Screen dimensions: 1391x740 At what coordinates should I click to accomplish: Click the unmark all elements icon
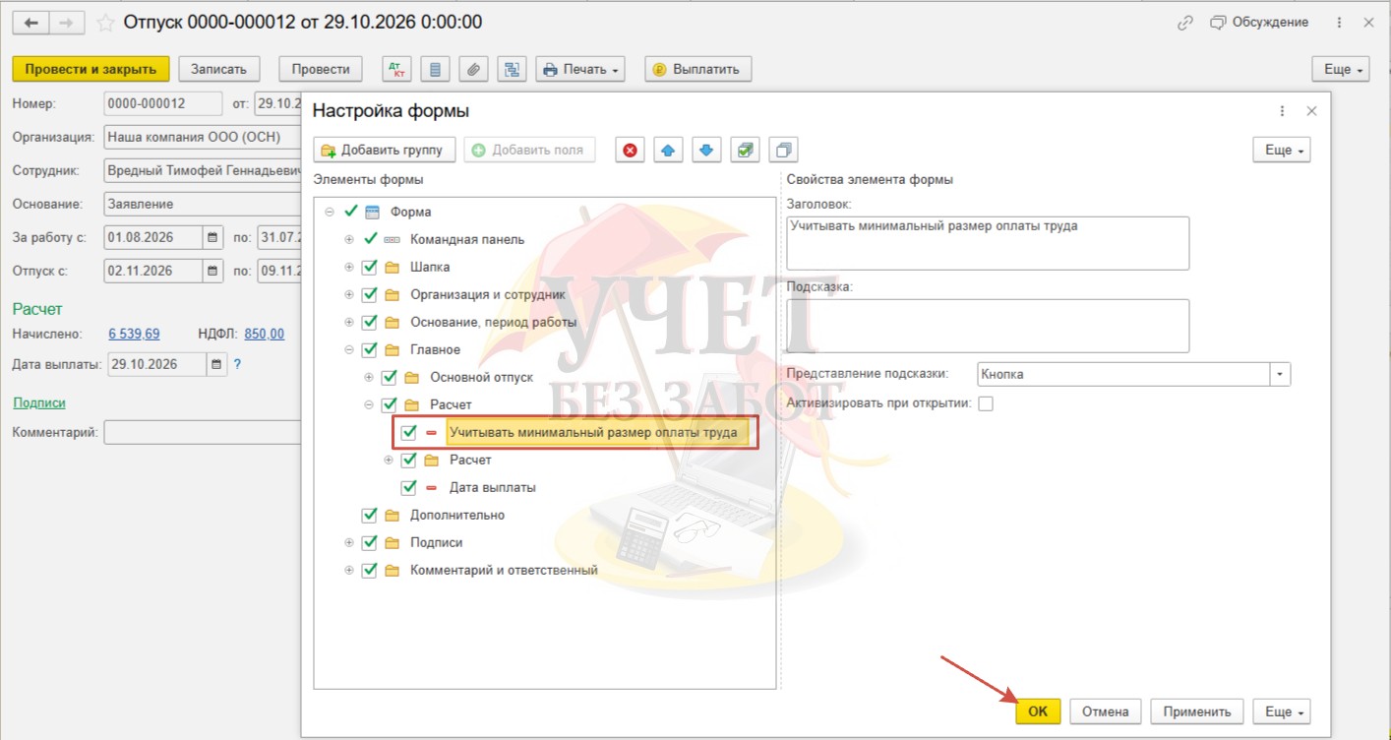[783, 151]
